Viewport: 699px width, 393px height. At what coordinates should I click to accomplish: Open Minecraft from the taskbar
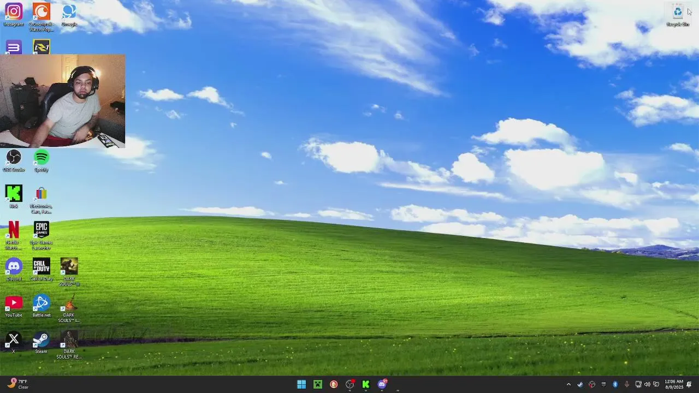coord(317,384)
